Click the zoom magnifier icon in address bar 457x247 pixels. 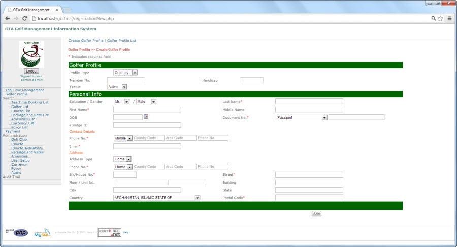click(434, 18)
